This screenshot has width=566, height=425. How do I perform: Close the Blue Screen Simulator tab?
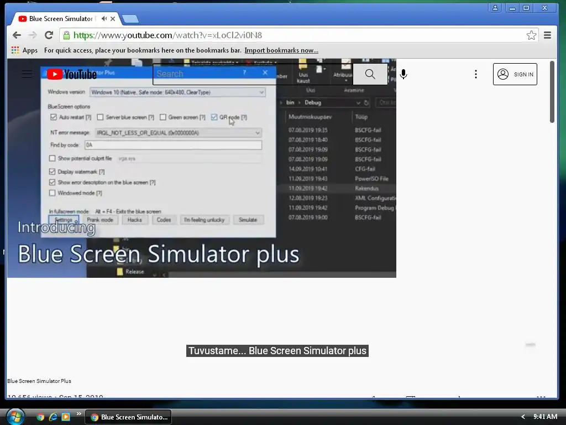pos(113,18)
